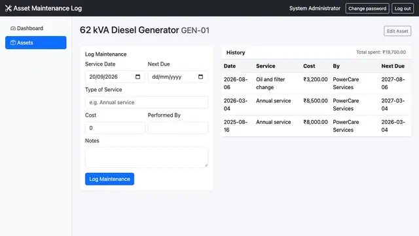419x236 pixels.
Task: Click the Performed By label
Action: pos(164,115)
